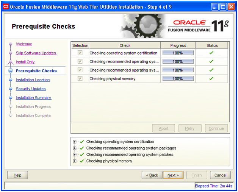Toggle checkbox for operating system certification check
Viewport: 238px width, 192px height.
click(x=80, y=53)
